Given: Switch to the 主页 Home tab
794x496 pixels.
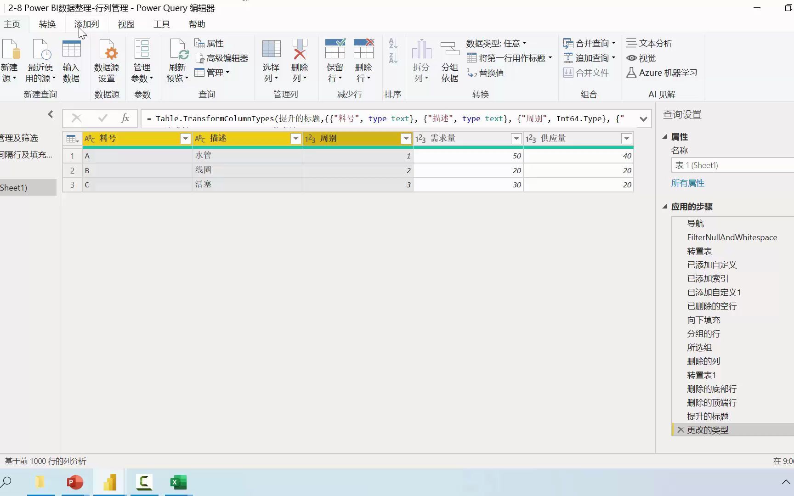Looking at the screenshot, I should [12, 24].
